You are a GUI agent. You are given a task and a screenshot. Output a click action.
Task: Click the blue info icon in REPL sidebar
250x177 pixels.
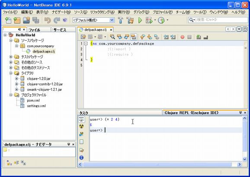pos(81,158)
